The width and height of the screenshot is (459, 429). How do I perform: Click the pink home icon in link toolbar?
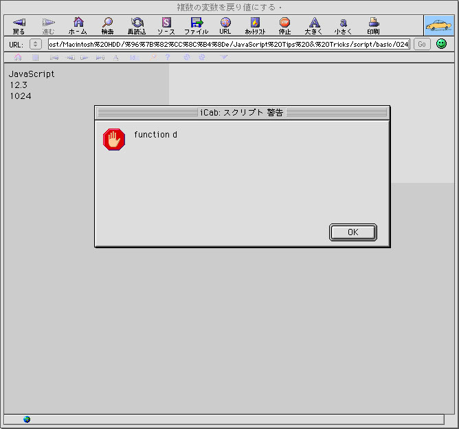[x=18, y=57]
